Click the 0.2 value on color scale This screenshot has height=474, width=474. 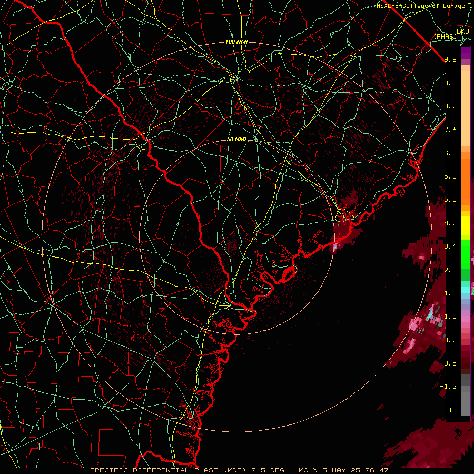point(450,340)
